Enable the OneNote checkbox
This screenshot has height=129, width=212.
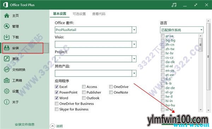tap(111, 92)
